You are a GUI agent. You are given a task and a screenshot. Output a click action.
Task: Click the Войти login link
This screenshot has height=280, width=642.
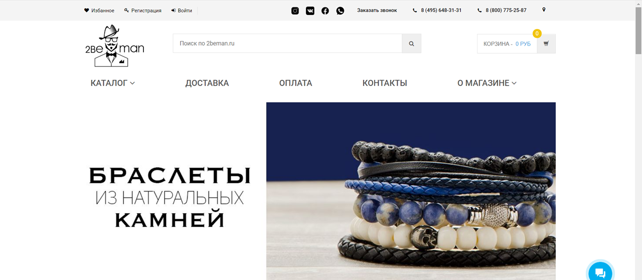click(x=182, y=11)
